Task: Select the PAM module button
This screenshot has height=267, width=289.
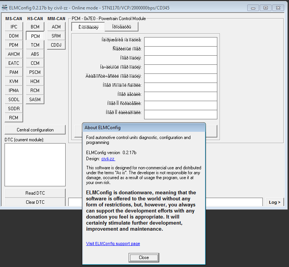Action: coord(14,72)
